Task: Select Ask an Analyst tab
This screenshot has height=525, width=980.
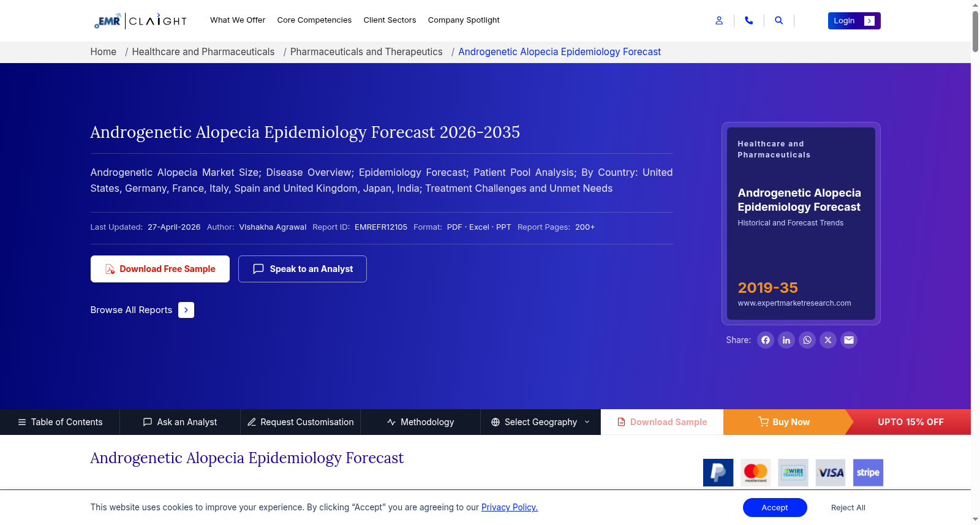Action: (180, 422)
